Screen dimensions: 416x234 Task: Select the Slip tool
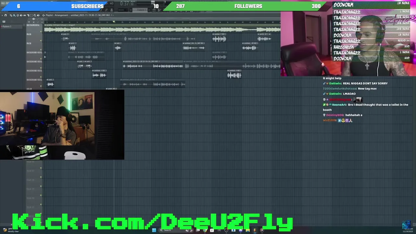pos(24,15)
